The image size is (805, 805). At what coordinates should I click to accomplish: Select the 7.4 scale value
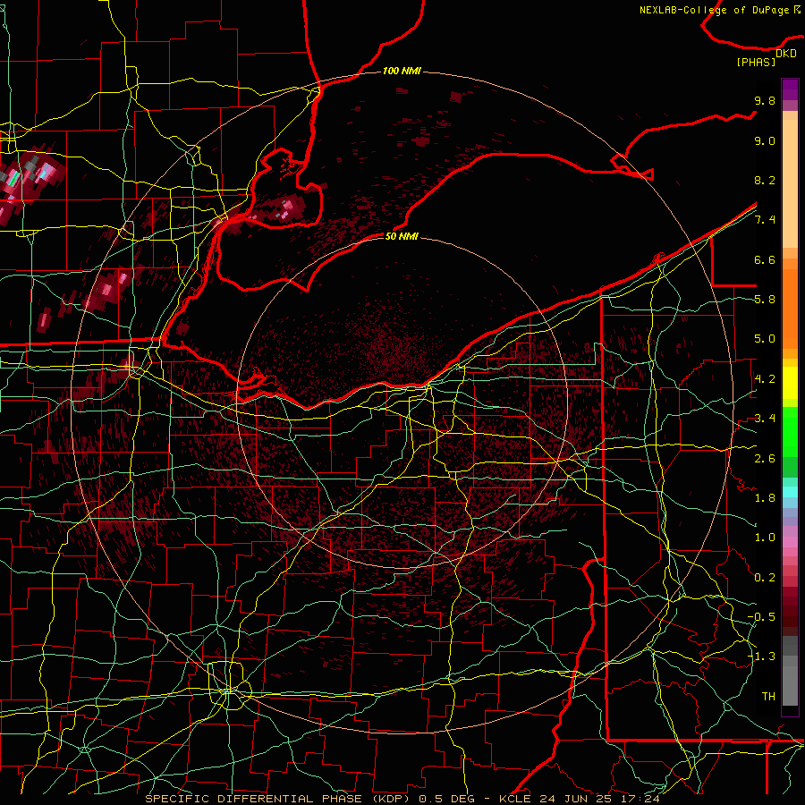pos(765,220)
